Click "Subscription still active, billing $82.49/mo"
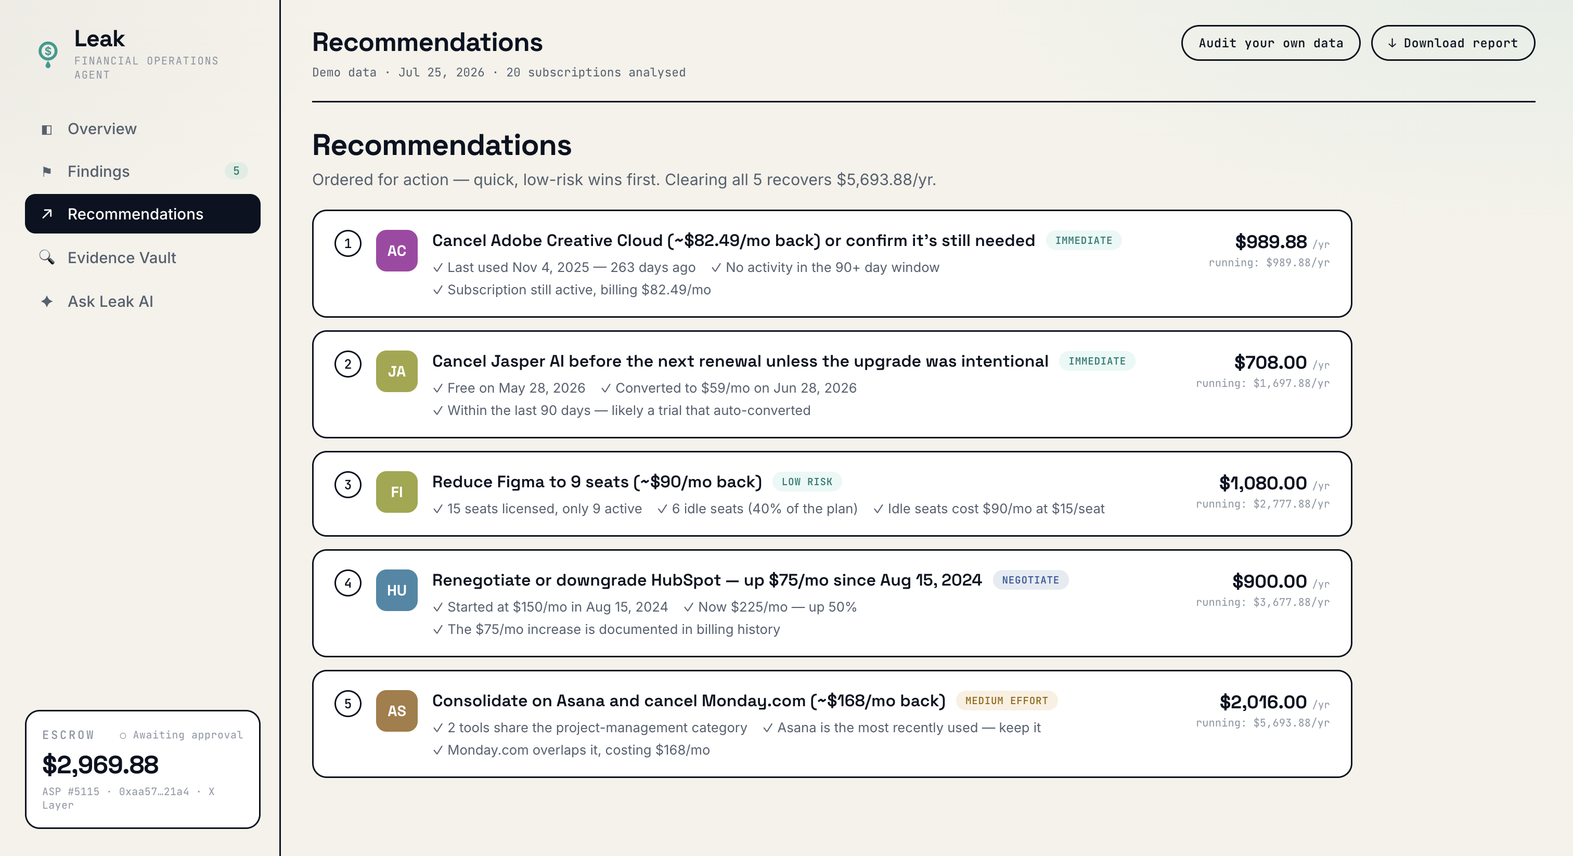 (x=572, y=289)
